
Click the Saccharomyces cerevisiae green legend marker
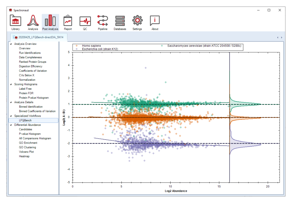point(162,46)
